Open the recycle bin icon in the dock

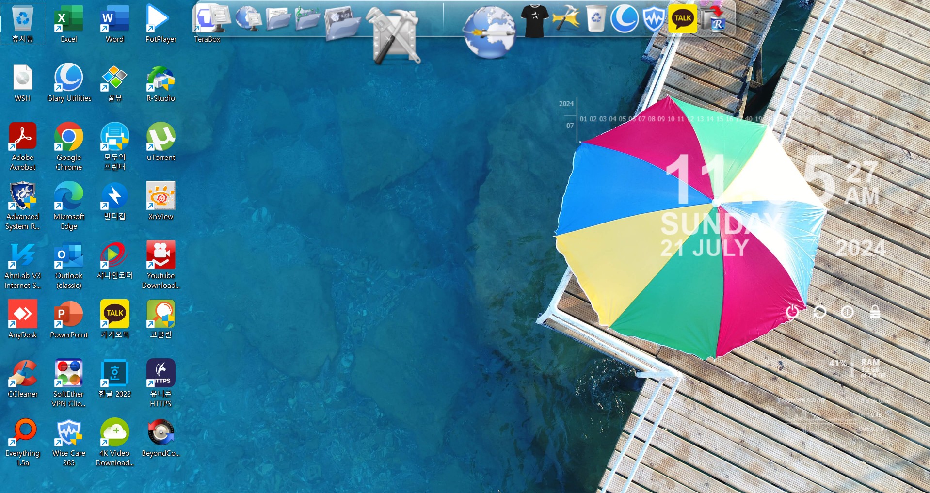coord(596,18)
